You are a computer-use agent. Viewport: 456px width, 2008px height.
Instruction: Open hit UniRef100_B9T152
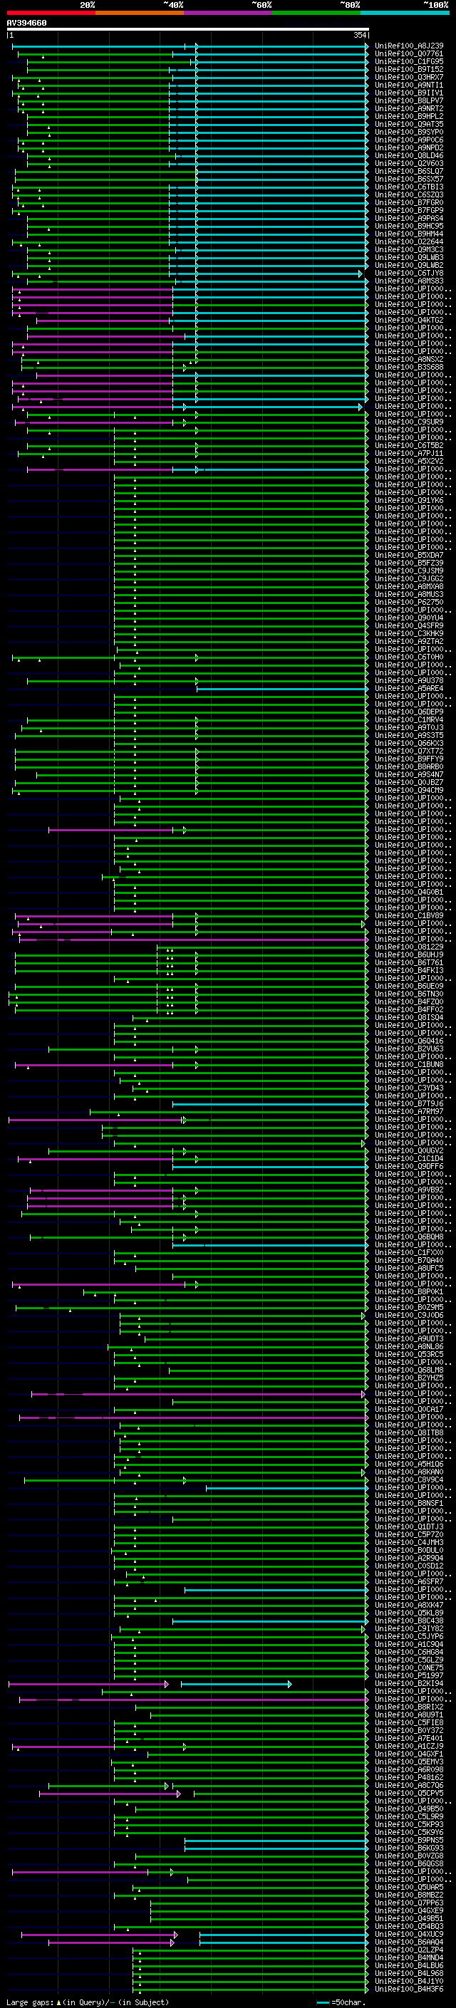pos(409,69)
